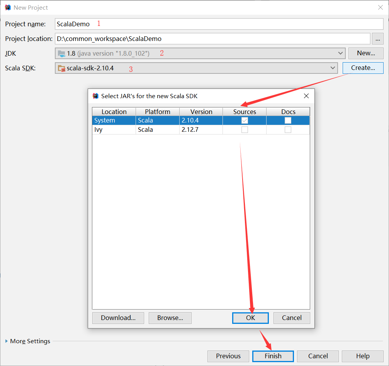389x366 pixels.
Task: Click Create... next to Scala SDK
Action: (363, 68)
